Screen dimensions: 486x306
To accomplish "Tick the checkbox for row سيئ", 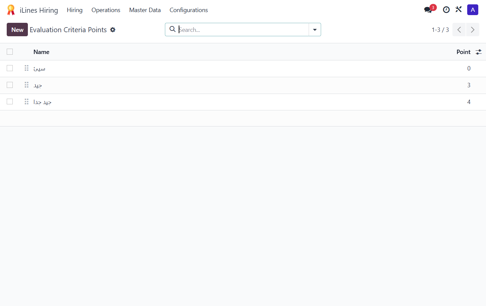I will pos(10,68).
